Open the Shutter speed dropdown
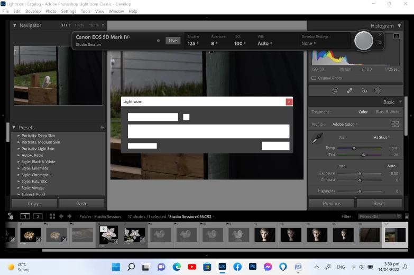This screenshot has width=414, height=275. pos(193,43)
